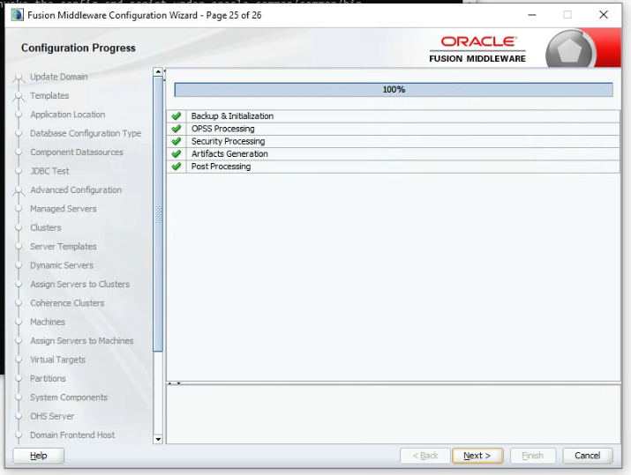Click the OPSS Processing row text
The width and height of the screenshot is (631, 475).
click(x=222, y=129)
